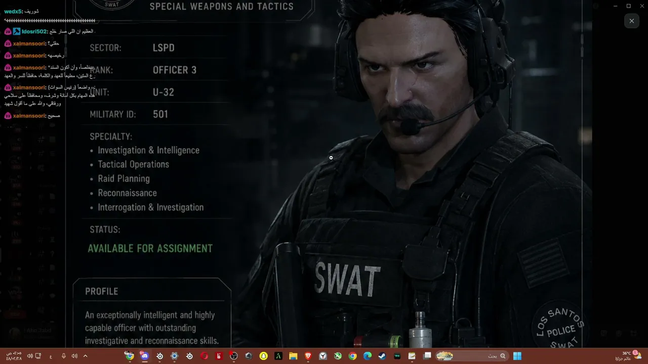Click the SPECIAL WEAPONS AND TACTICS title
This screenshot has width=648, height=364.
pos(221,7)
